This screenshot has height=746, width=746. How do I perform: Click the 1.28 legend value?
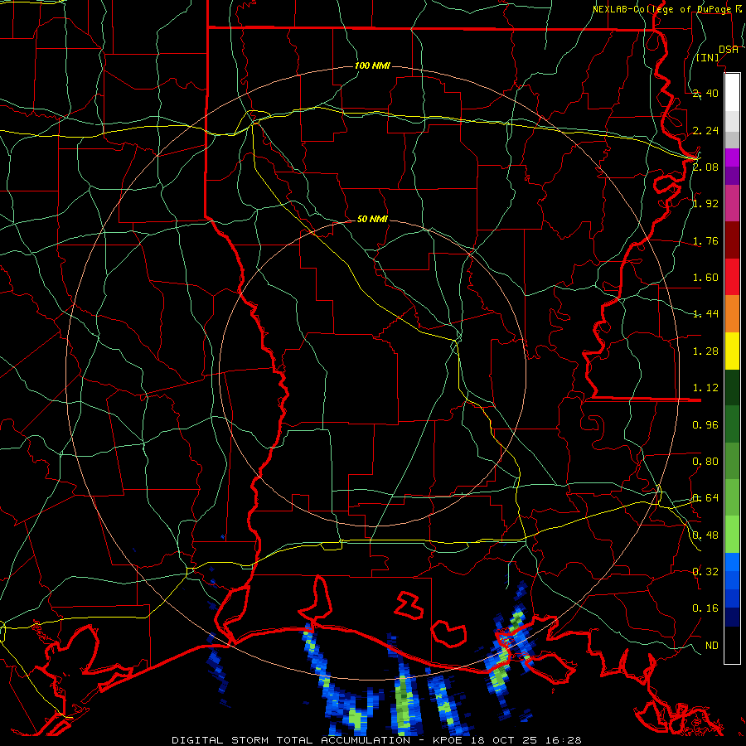[705, 351]
